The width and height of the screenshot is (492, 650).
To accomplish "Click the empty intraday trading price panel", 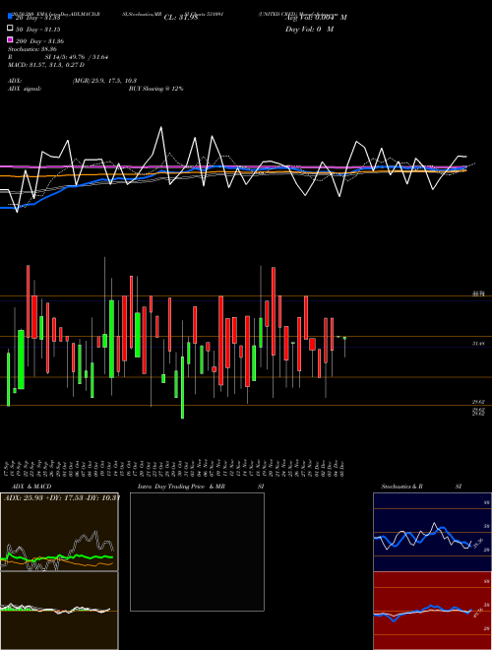I will pyautogui.click(x=197, y=552).
